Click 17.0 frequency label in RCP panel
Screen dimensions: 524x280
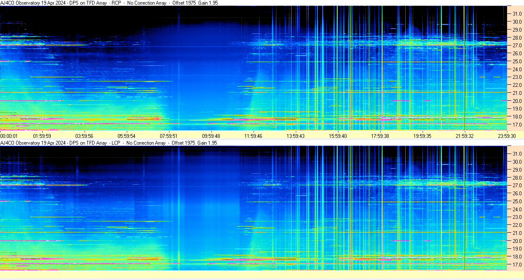(x=517, y=125)
